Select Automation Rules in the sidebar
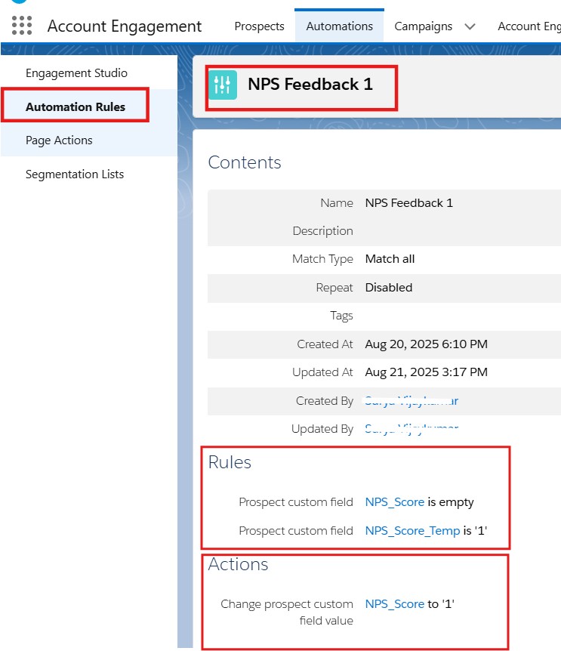561x651 pixels. (76, 106)
